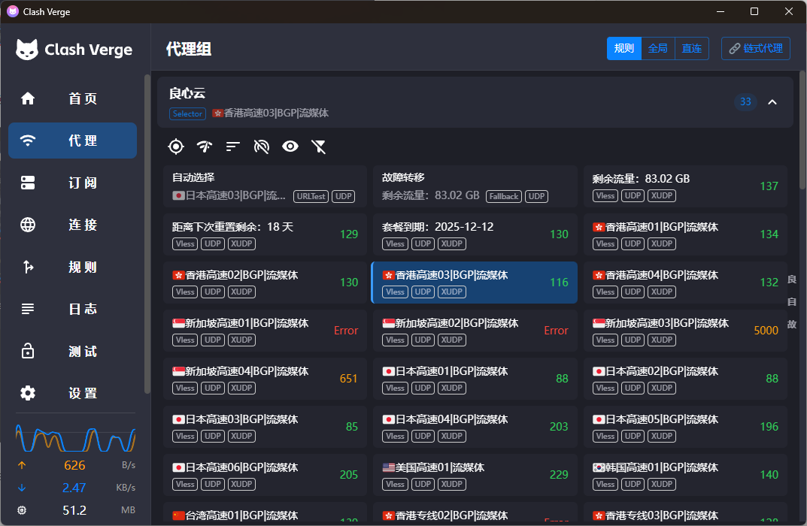This screenshot has width=807, height=526.
Task: Switch to 直连 direct mode
Action: point(691,48)
